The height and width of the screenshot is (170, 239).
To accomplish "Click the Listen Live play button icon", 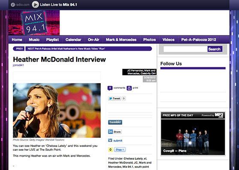I will [x=35, y=5].
